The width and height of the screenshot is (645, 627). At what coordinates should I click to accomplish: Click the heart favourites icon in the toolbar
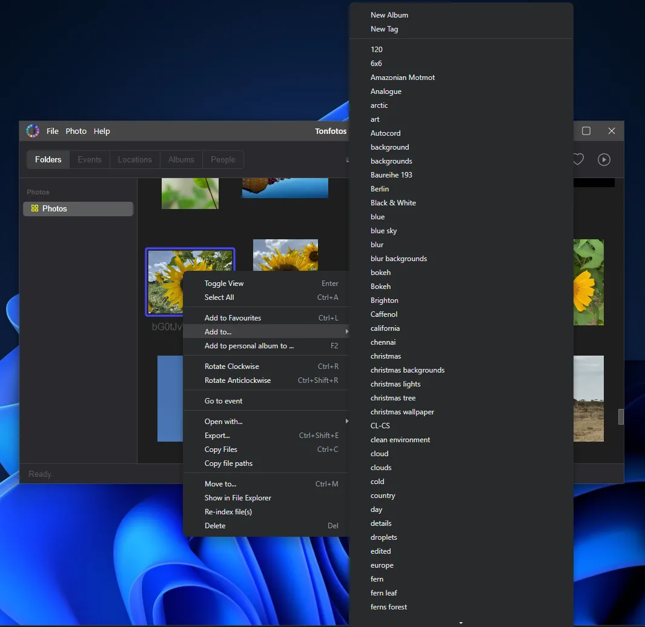[x=578, y=159]
